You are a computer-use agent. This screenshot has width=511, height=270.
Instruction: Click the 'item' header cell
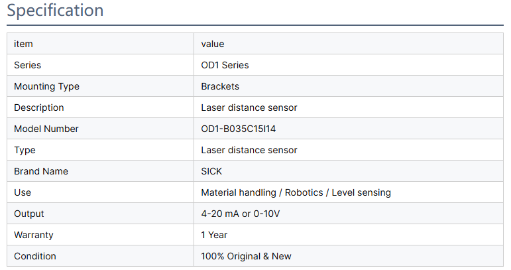(23, 44)
